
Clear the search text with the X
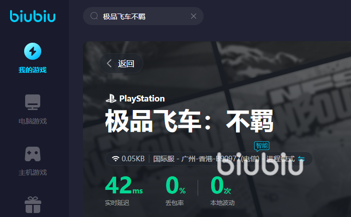194,16
